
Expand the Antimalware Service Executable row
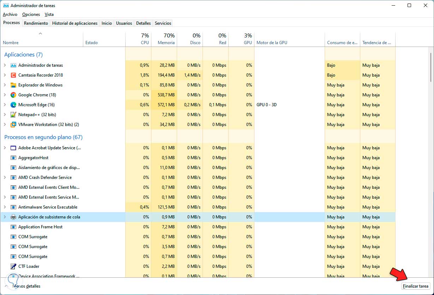(5, 207)
